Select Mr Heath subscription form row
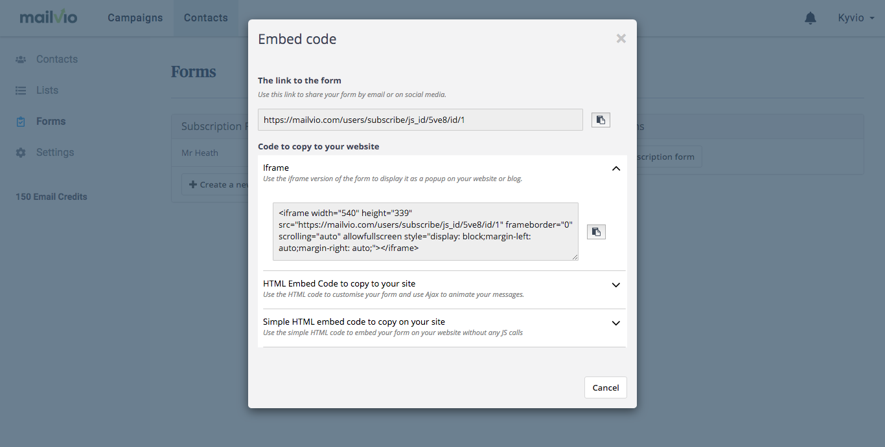This screenshot has height=447, width=885. pyautogui.click(x=211, y=153)
